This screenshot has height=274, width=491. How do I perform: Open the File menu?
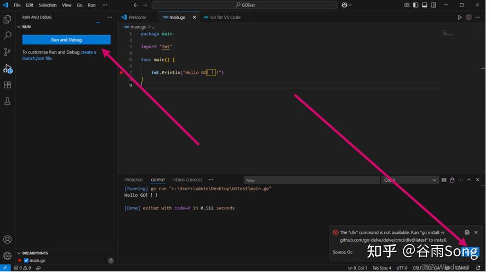click(x=17, y=5)
